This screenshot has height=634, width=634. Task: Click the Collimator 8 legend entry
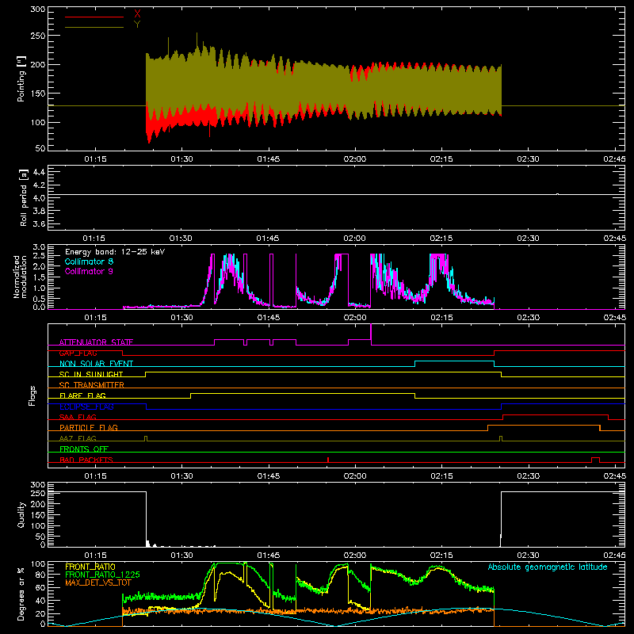coord(89,262)
